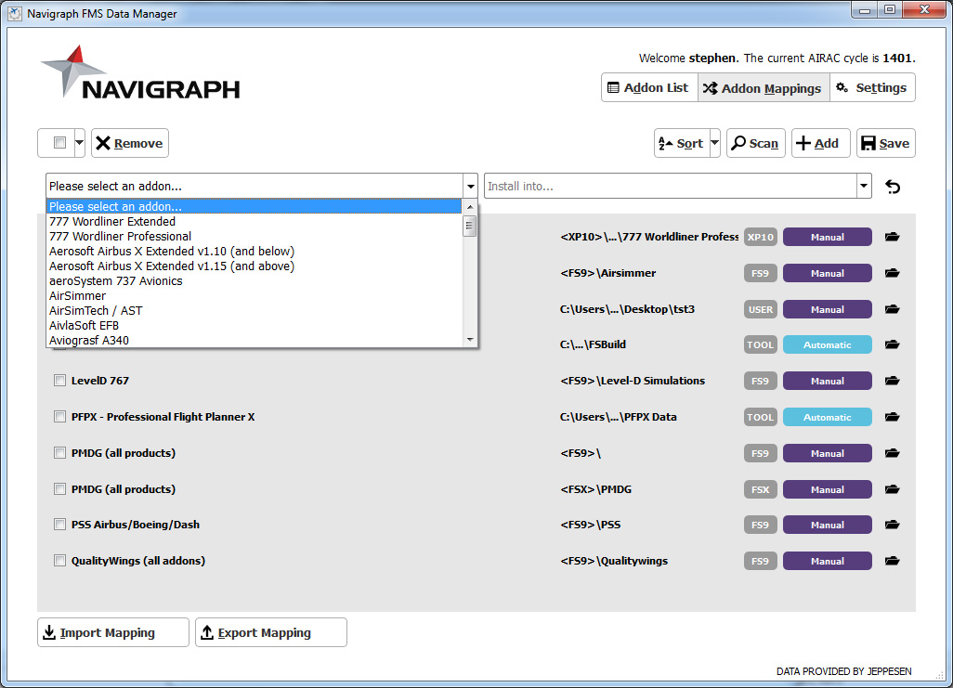The image size is (953, 688).
Task: Open folder icon for Level-D Simulations row
Action: tap(893, 382)
